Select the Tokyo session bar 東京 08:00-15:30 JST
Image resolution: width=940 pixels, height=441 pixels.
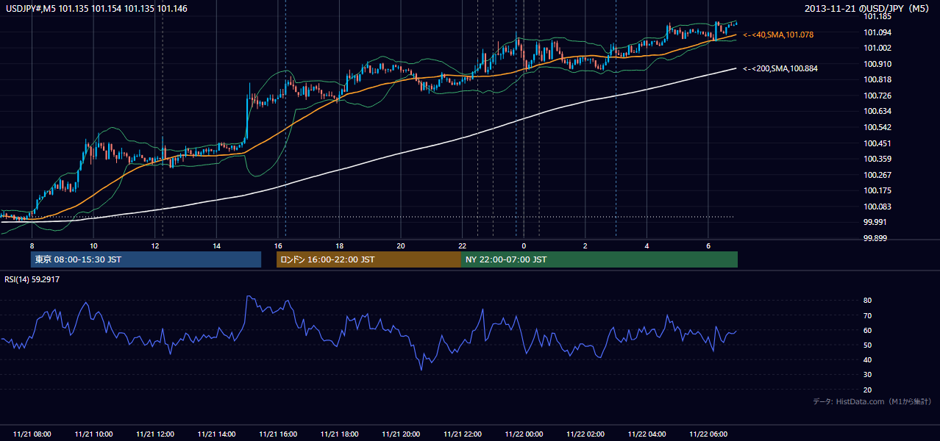146,259
